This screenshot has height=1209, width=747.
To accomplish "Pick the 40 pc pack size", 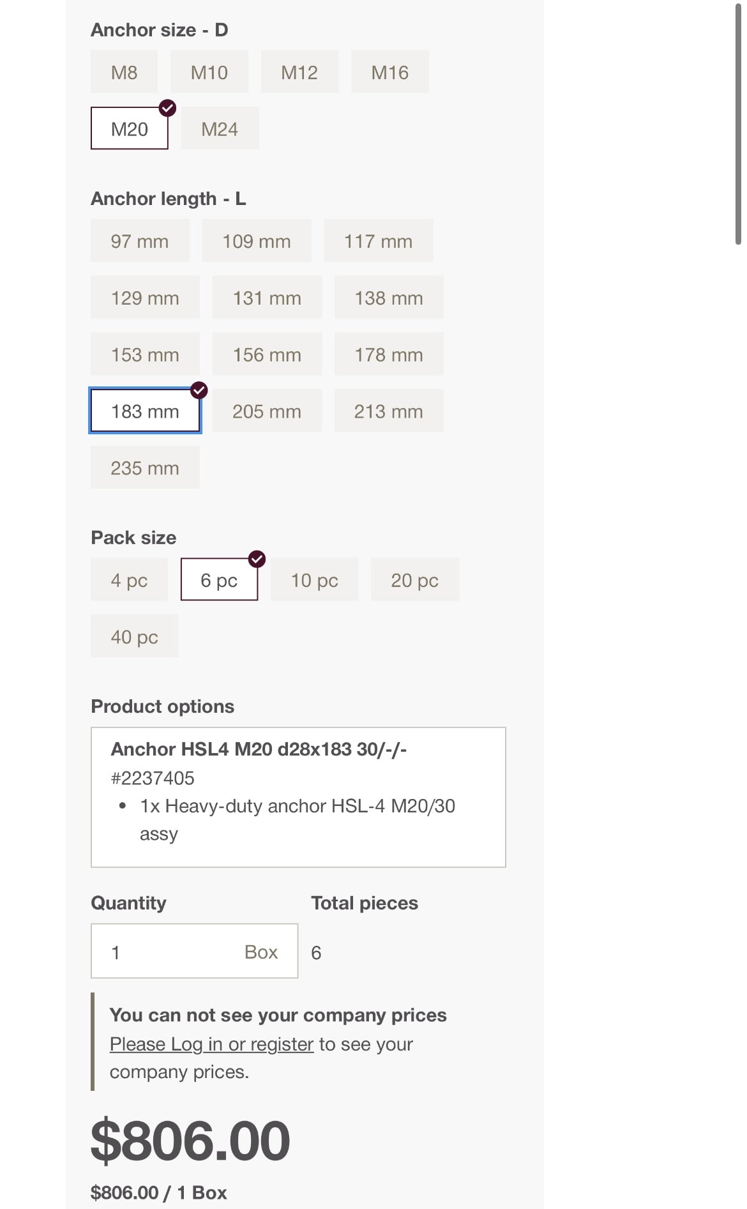I will [134, 637].
